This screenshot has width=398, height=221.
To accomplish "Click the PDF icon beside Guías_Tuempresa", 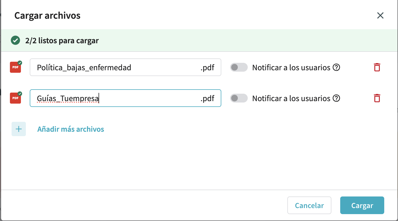I will (16, 98).
